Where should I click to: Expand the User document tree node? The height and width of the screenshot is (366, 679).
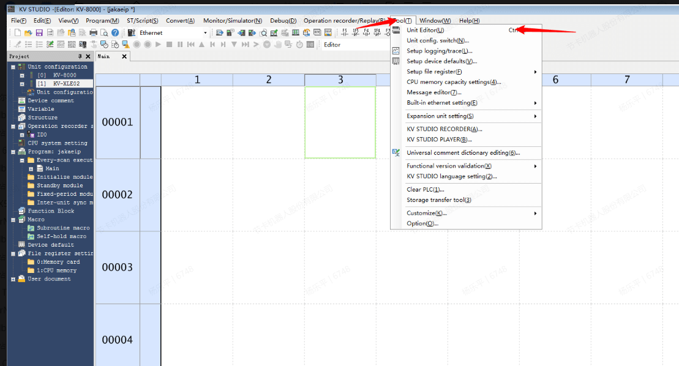pos(13,279)
